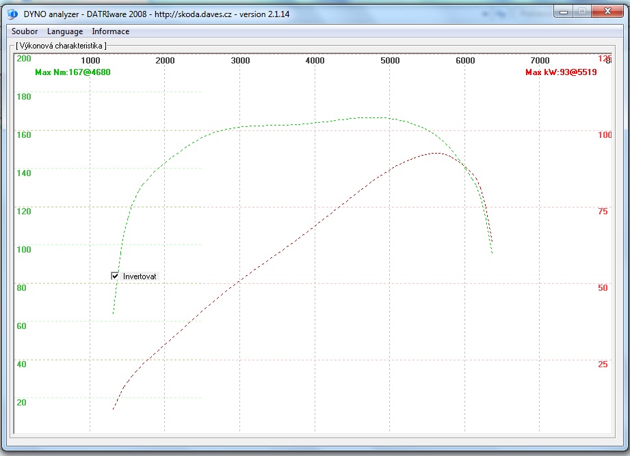This screenshot has height=456, width=630.
Task: Open the Language menu
Action: click(x=65, y=31)
